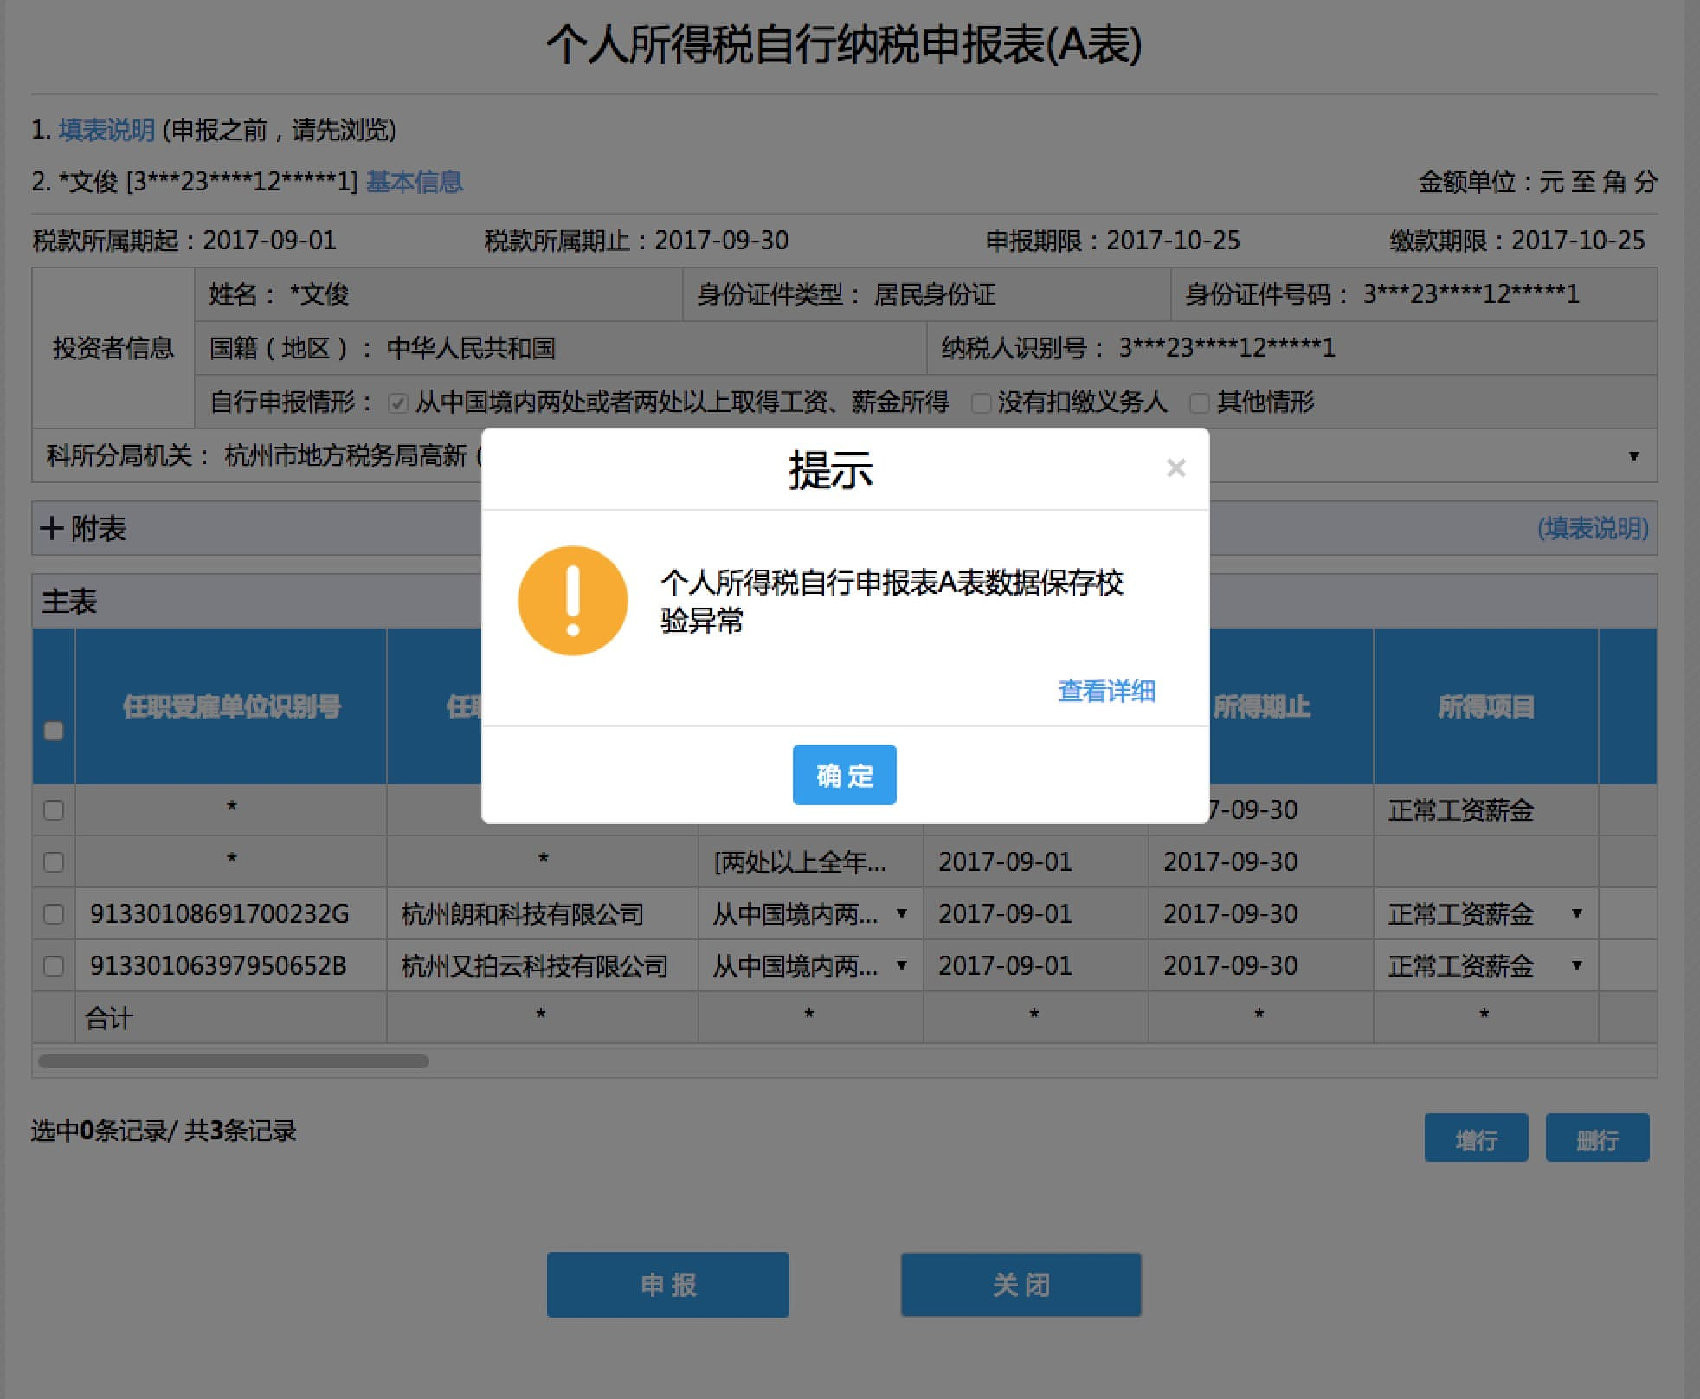Open 基本信息 link next to name
This screenshot has width=1700, height=1399.
414,182
